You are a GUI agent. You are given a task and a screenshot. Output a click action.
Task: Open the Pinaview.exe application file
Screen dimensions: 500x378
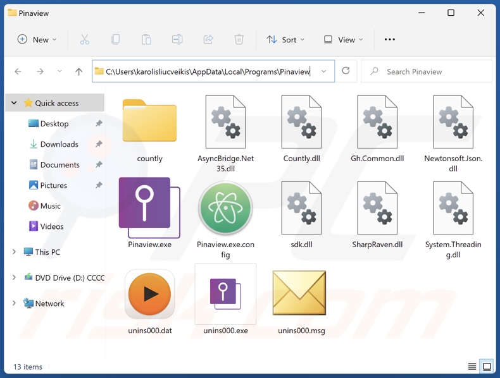pos(149,207)
